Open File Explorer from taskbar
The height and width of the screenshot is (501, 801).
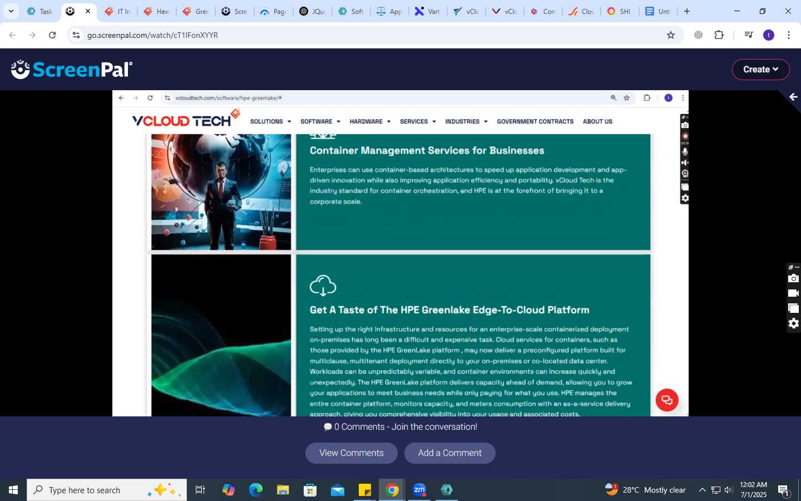tap(283, 490)
